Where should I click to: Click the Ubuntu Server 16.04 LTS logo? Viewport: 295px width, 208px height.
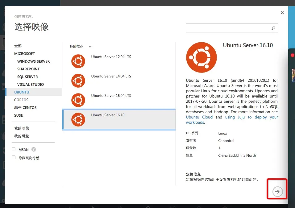point(78,100)
